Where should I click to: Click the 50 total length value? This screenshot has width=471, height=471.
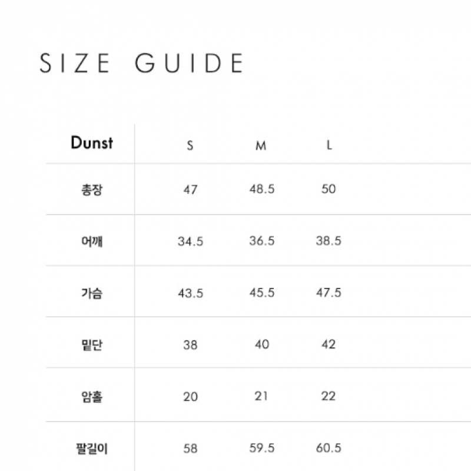coord(329,189)
